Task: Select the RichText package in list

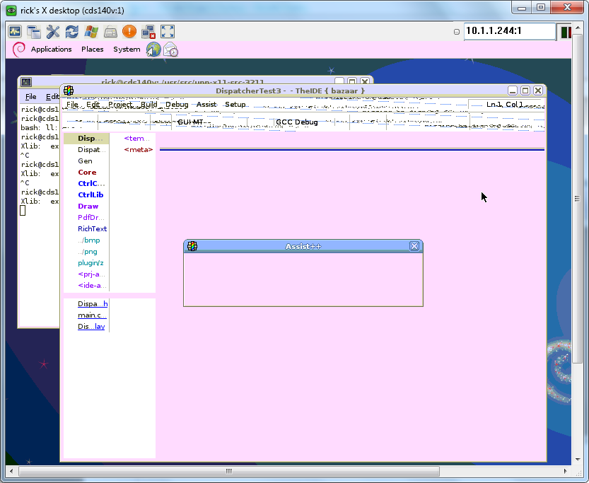Action: (x=92, y=229)
